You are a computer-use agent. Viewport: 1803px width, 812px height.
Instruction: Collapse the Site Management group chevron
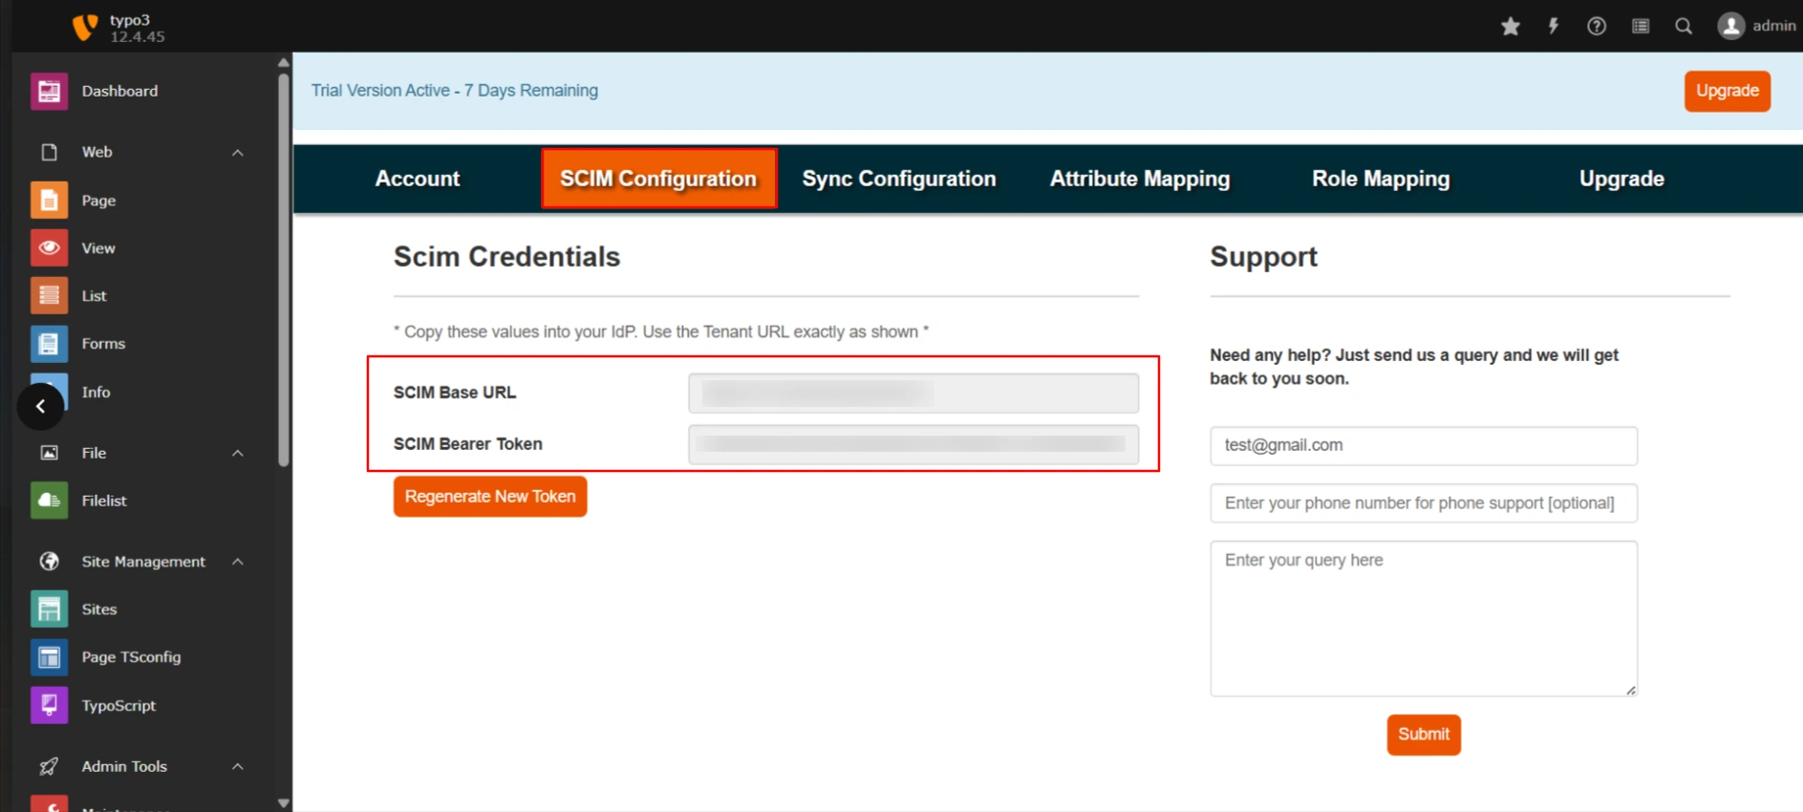(238, 562)
